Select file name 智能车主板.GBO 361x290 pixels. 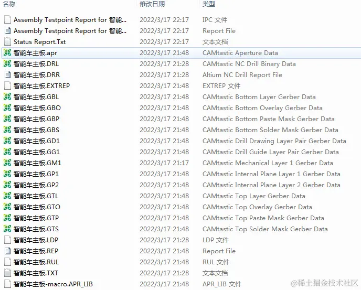(37, 108)
